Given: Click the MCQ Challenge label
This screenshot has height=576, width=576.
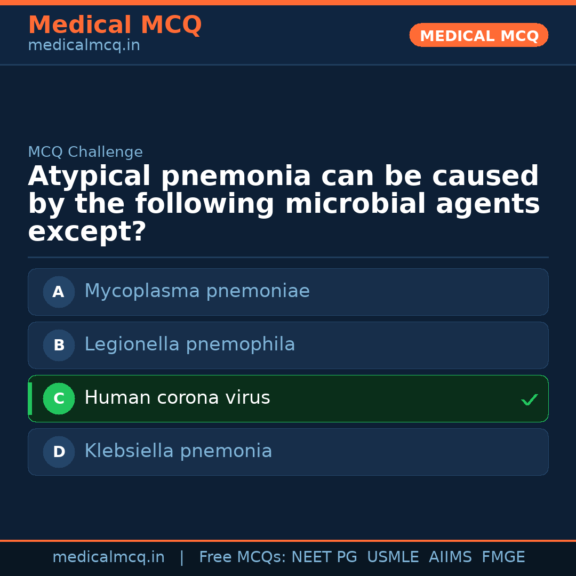Looking at the screenshot, I should [85, 152].
